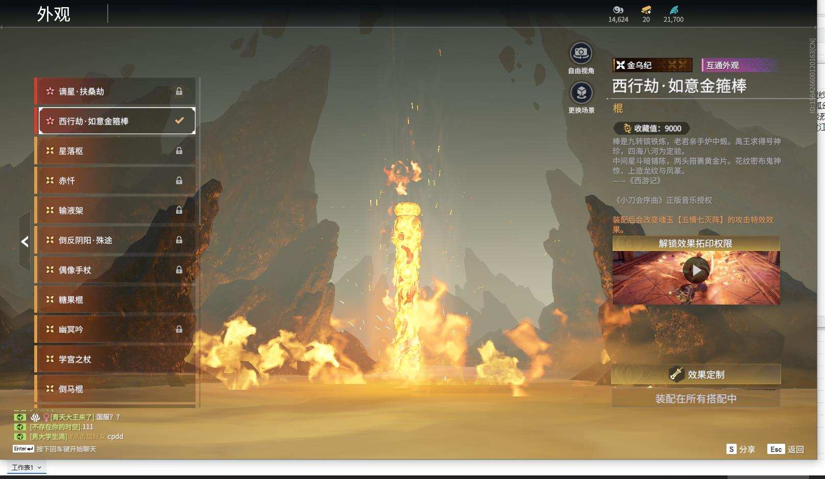This screenshot has height=479, width=825.
Task: Click the Enter chat input prompt
Action: tap(55, 449)
